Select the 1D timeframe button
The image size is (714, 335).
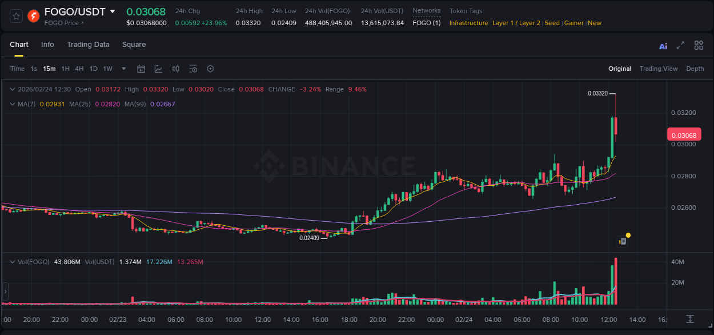93,69
